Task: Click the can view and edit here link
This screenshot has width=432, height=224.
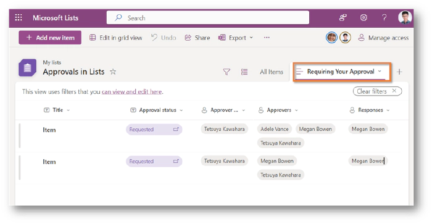Action: [131, 91]
